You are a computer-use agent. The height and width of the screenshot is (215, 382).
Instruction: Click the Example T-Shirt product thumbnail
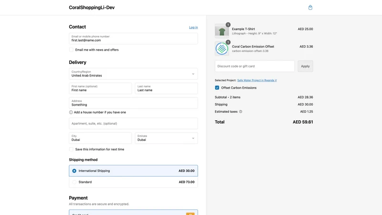tap(222, 31)
